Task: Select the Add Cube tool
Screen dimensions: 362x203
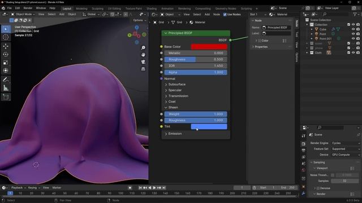Action: (x=6, y=97)
